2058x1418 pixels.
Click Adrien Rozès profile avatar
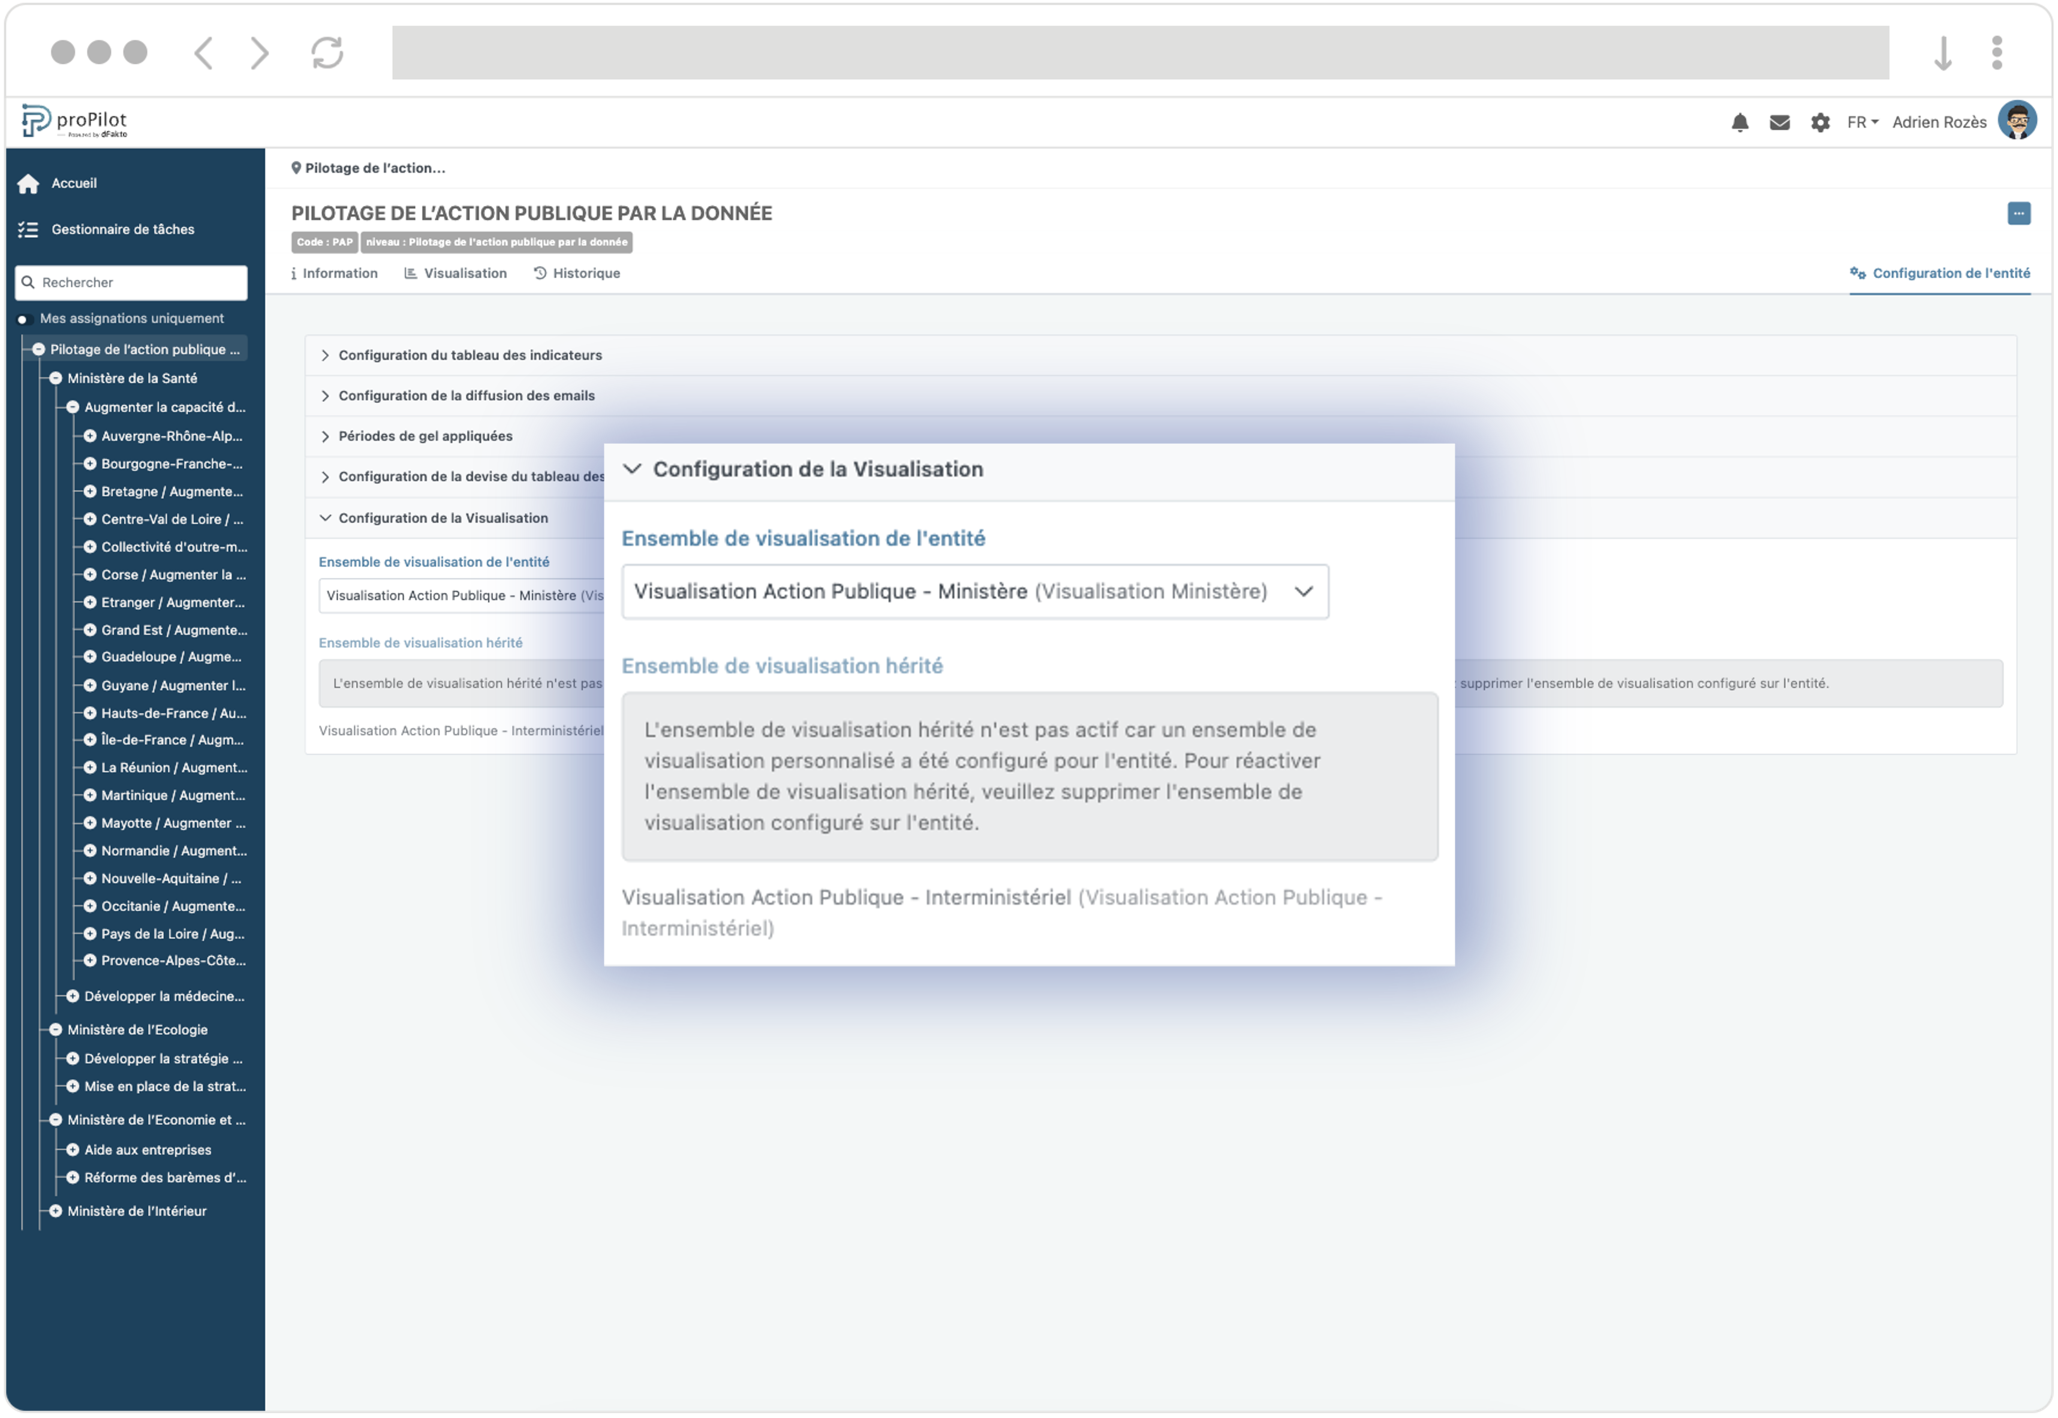(2016, 121)
